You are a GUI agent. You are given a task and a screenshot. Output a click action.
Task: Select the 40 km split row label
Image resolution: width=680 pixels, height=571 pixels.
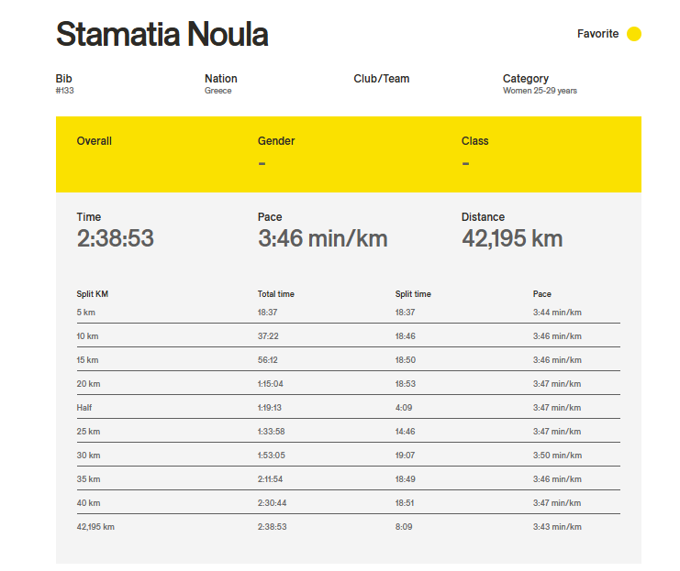(88, 503)
